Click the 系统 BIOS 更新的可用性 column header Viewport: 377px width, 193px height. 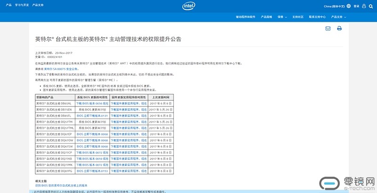[92, 97]
